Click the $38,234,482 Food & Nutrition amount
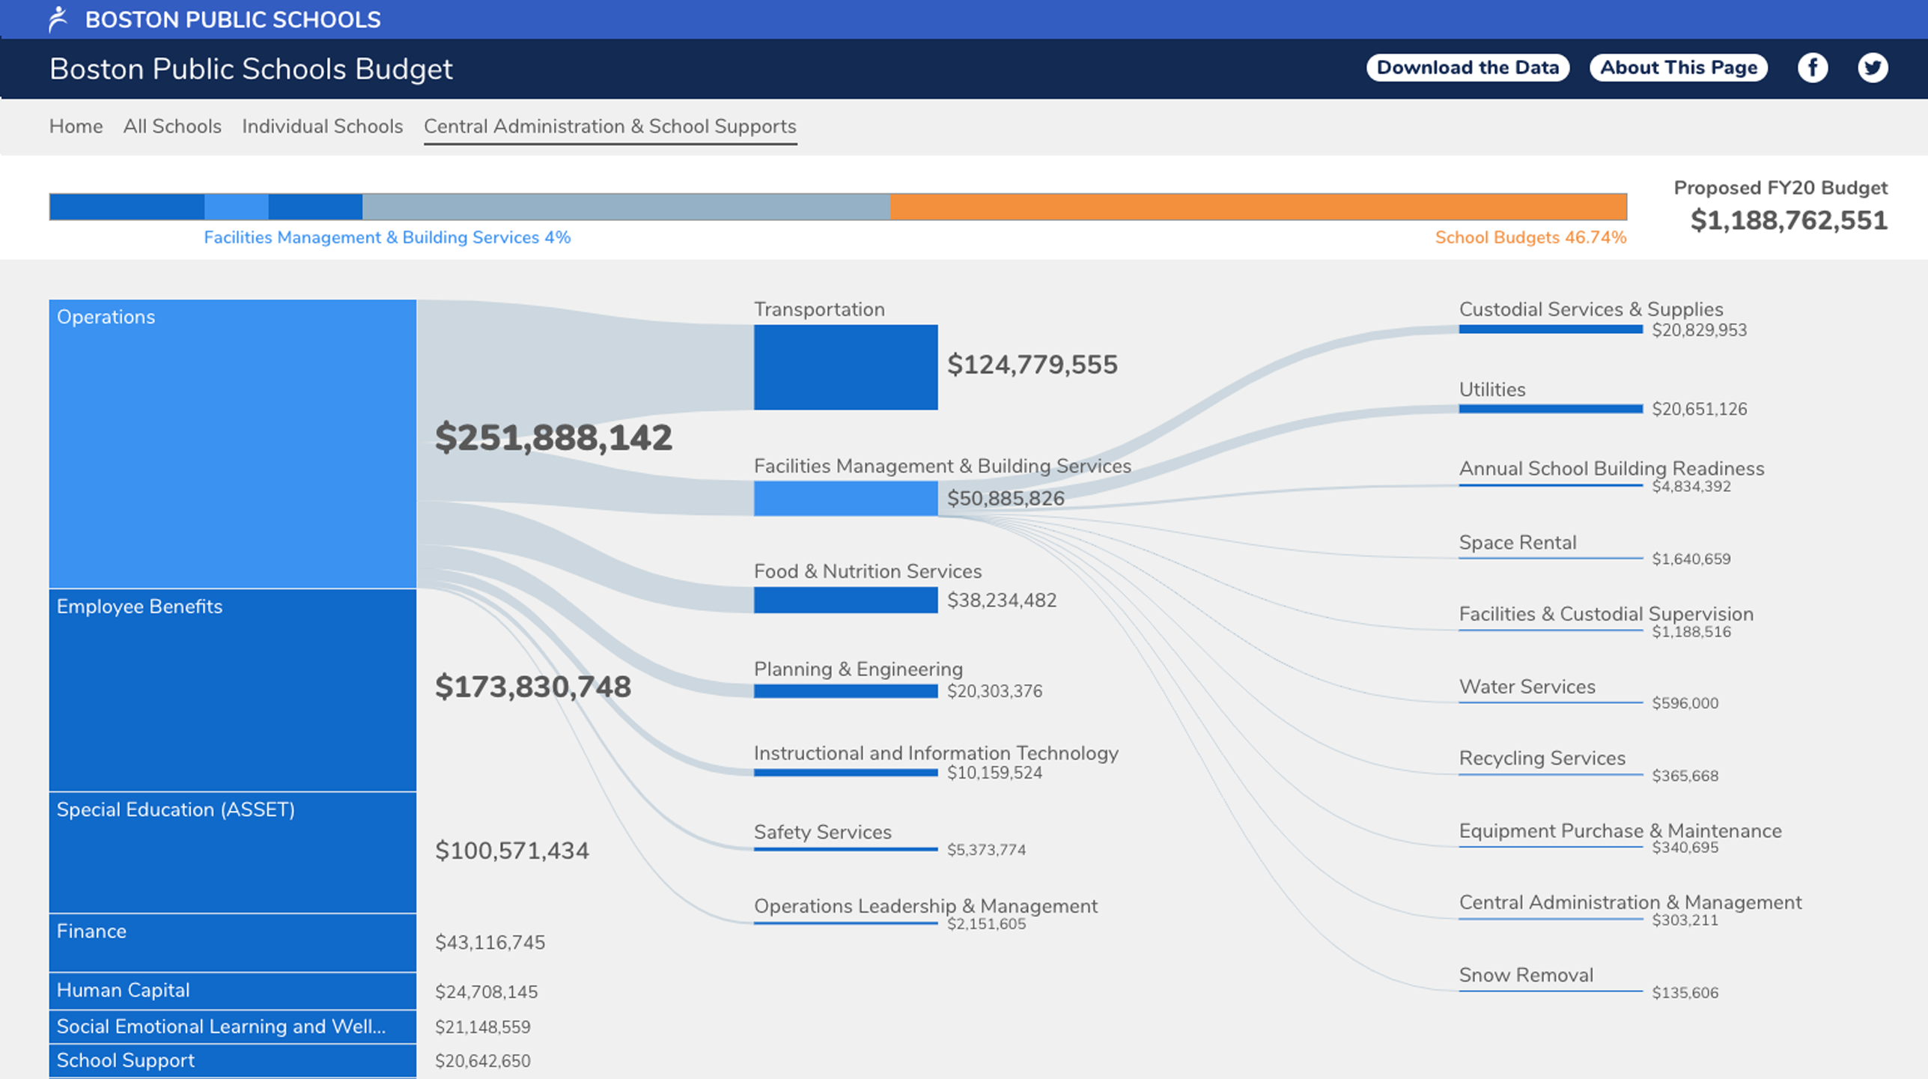The image size is (1928, 1079). pos(1002,601)
